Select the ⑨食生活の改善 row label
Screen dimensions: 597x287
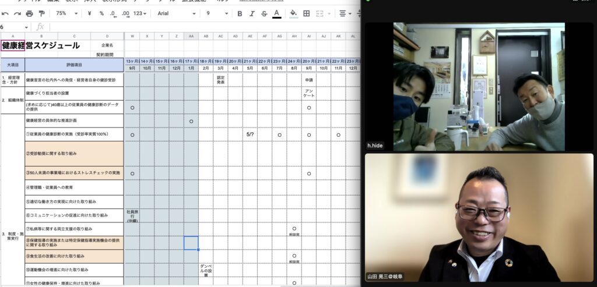[x=74, y=256]
